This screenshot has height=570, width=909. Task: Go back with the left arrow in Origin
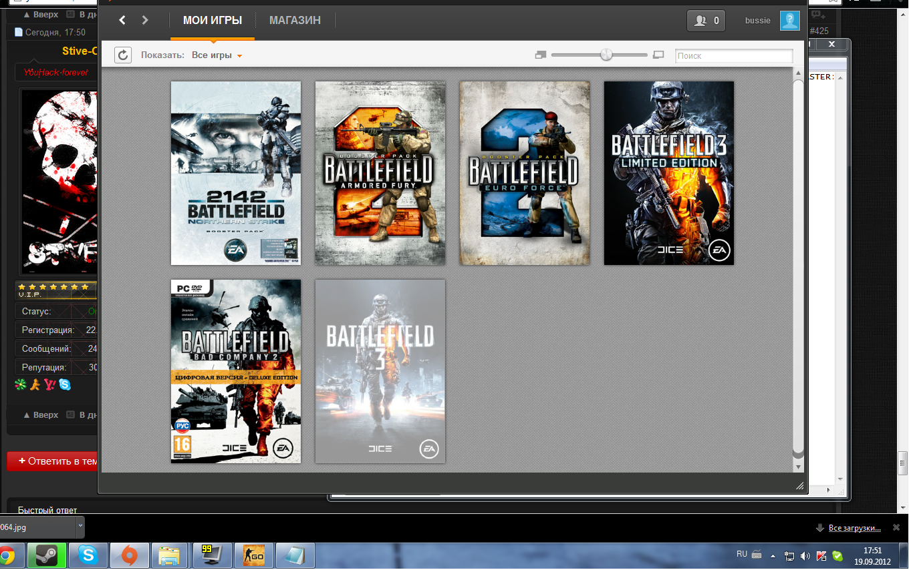(x=122, y=20)
